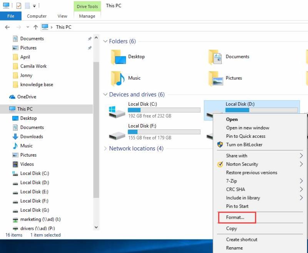
Task: Click the up arrow to go up one level
Action: pyautogui.click(x=35, y=27)
